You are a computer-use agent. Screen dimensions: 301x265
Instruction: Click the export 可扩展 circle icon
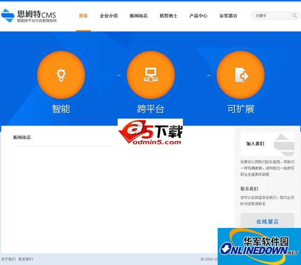point(240,75)
